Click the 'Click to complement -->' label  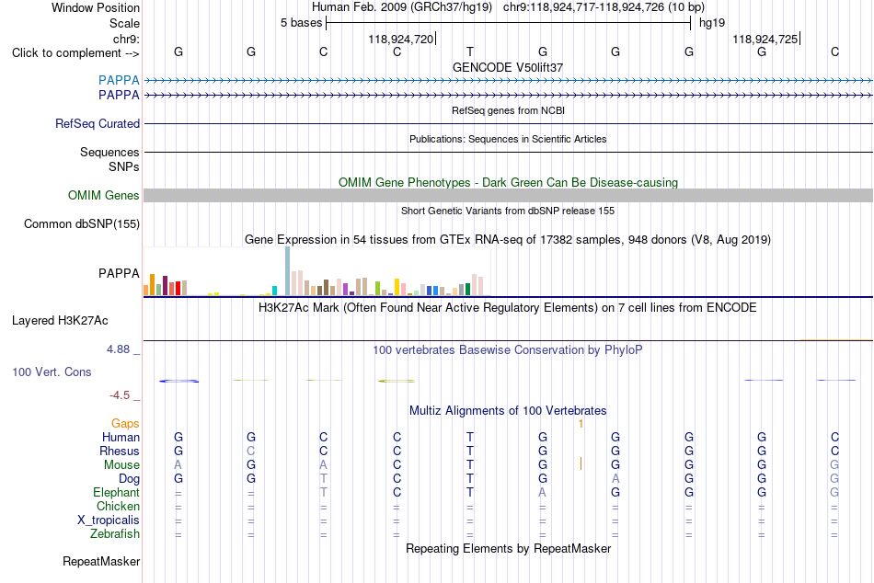(x=75, y=53)
